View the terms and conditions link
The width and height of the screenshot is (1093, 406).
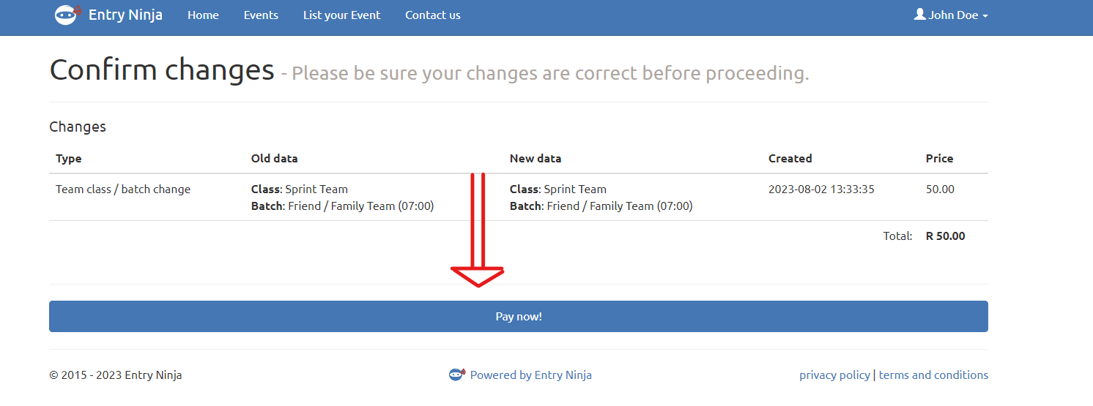[x=933, y=375]
